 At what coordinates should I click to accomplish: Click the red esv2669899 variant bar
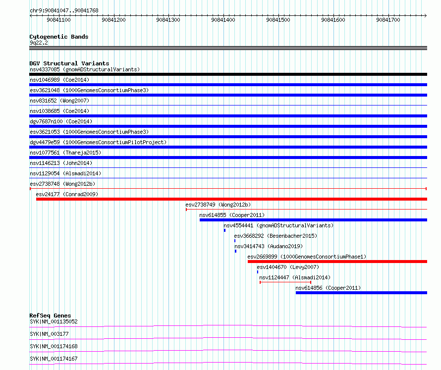coord(337,262)
